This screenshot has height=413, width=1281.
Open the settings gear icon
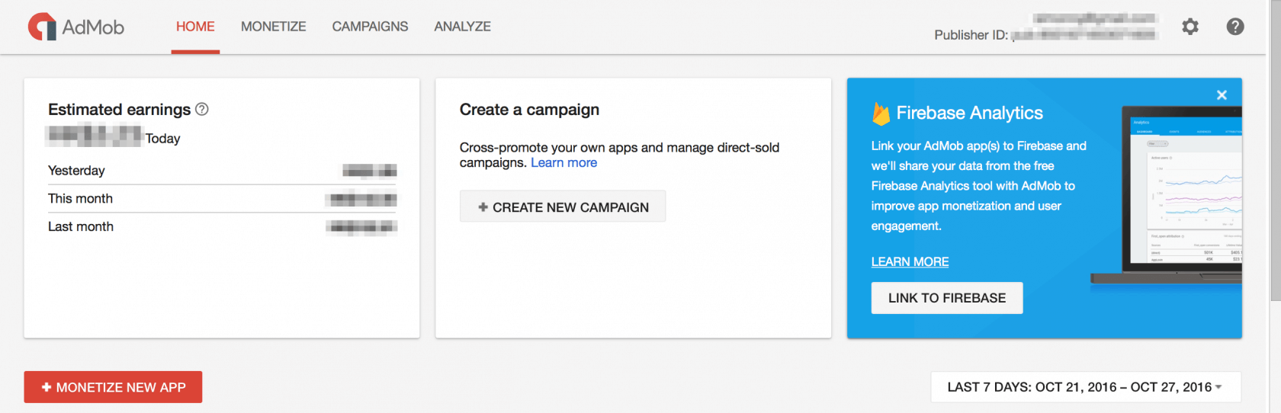click(x=1189, y=27)
